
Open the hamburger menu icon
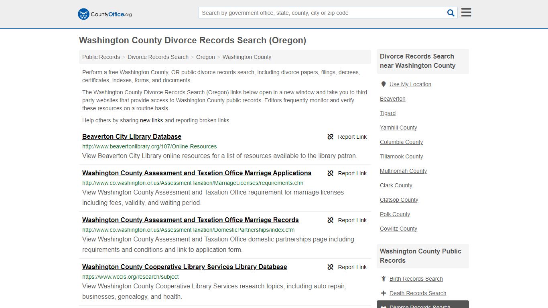click(466, 12)
